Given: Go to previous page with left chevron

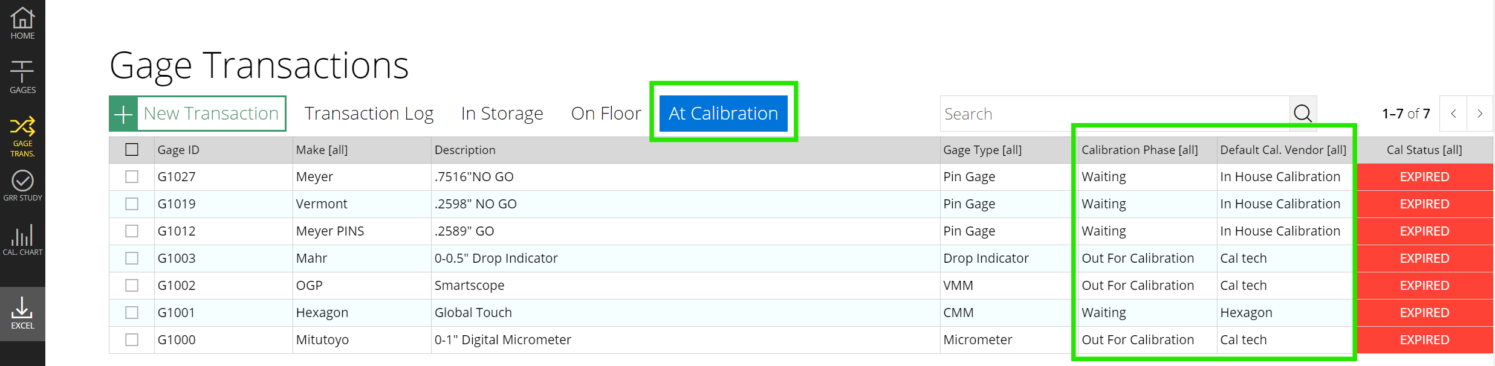Looking at the screenshot, I should (1453, 114).
